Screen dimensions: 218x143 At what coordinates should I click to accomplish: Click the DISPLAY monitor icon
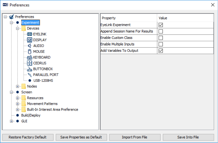pos(29,40)
